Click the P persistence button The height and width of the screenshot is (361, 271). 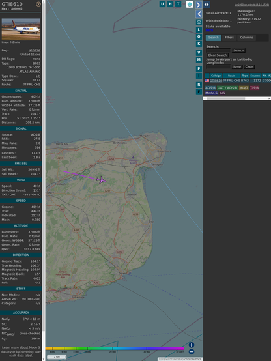[x=199, y=68]
